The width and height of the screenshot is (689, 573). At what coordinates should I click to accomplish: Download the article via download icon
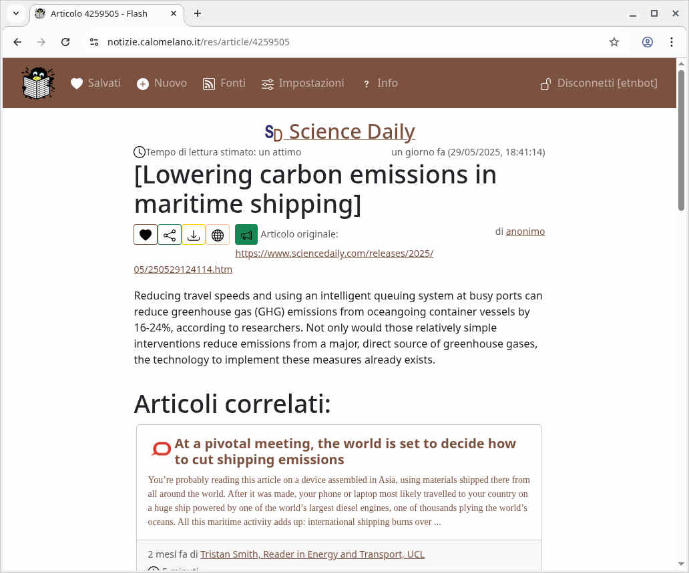point(193,234)
